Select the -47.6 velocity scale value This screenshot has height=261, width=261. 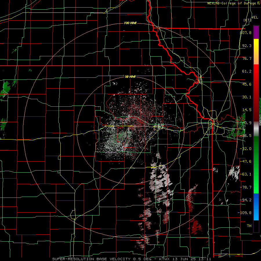point(246,162)
